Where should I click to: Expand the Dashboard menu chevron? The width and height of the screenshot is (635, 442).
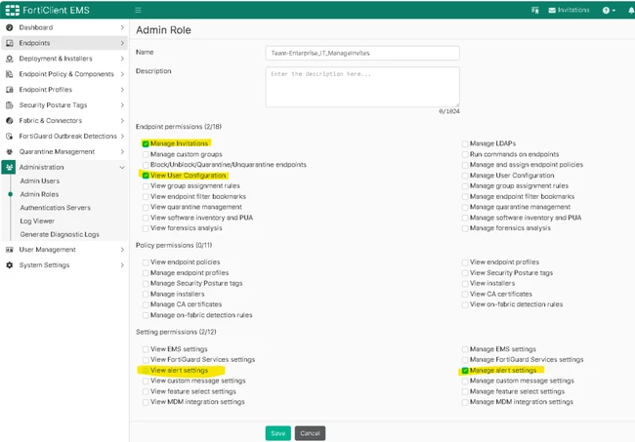(122, 27)
